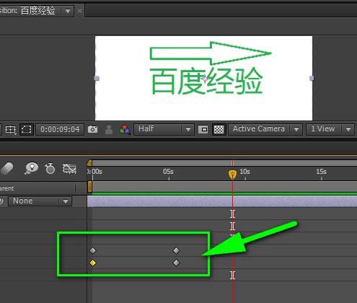Select the upper row keyframe near 05s
The image size is (357, 303).
click(176, 250)
